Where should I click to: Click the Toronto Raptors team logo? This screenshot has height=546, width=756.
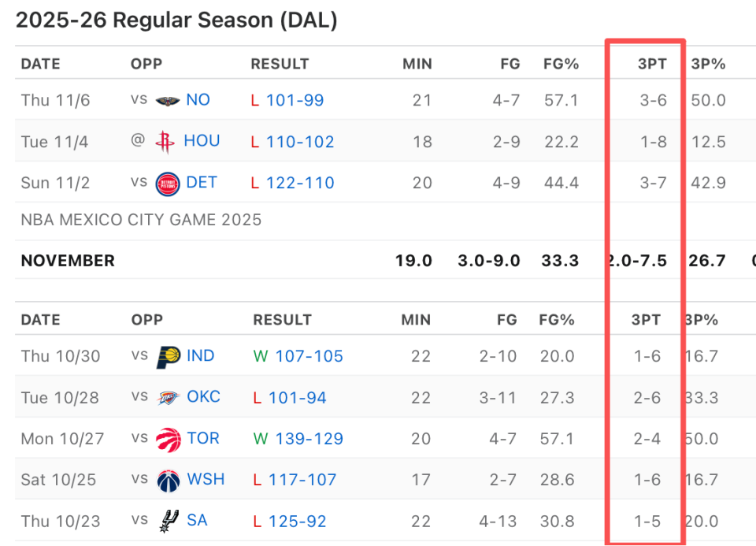[x=168, y=439]
